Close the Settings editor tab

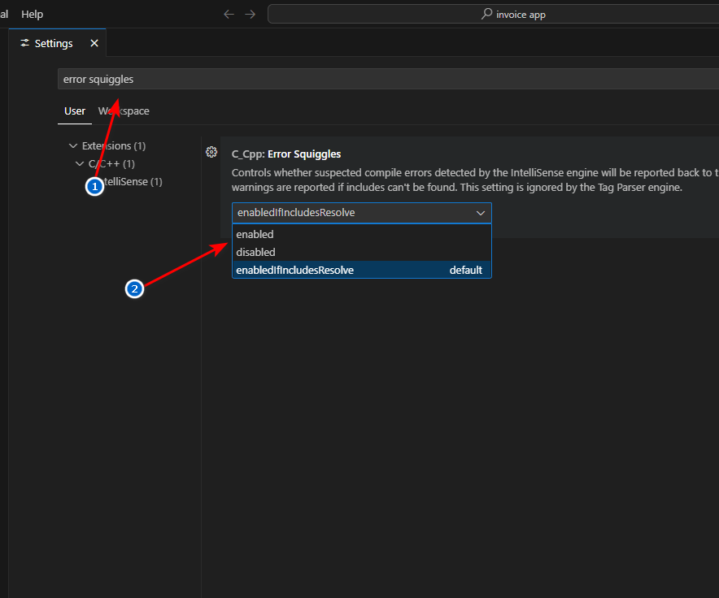94,43
